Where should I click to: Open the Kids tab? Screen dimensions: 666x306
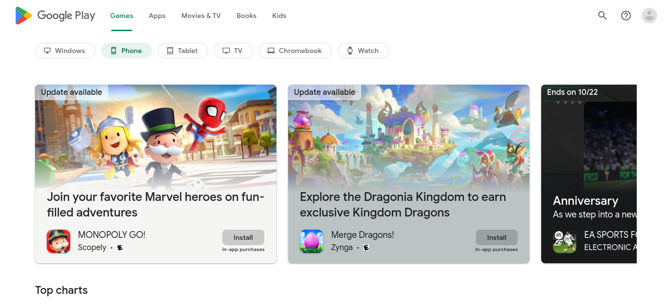coord(279,16)
